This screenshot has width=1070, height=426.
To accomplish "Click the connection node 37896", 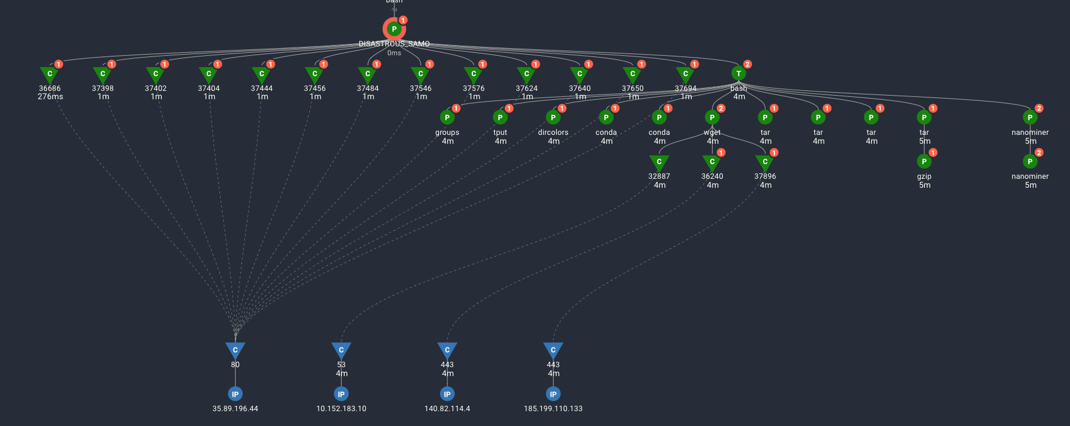I will (x=765, y=162).
